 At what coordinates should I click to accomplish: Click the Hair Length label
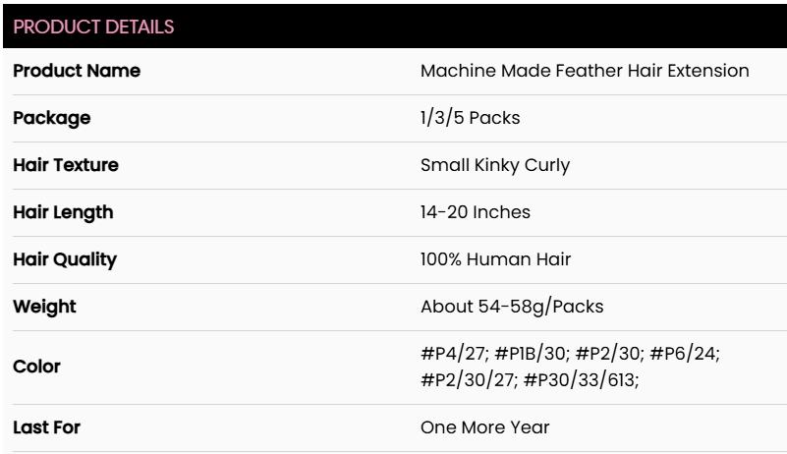[64, 212]
